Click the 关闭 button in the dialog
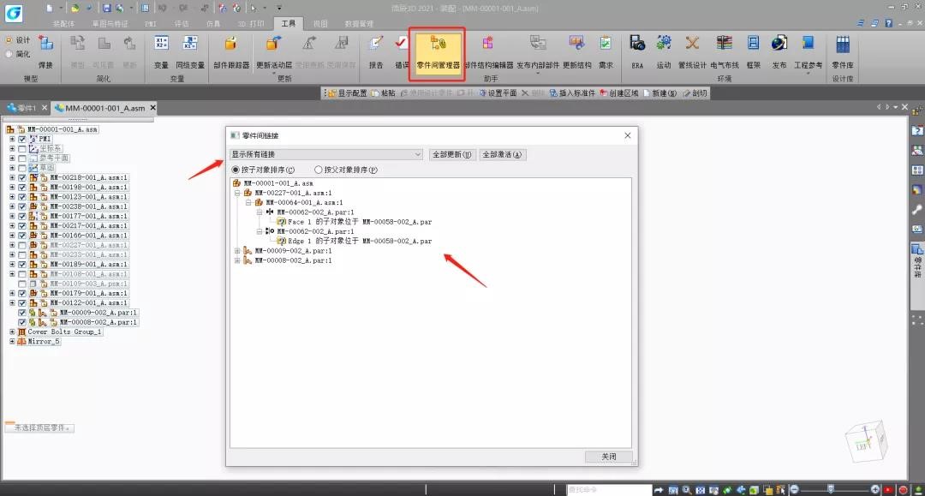Viewport: 925px width, 496px height. click(609, 457)
